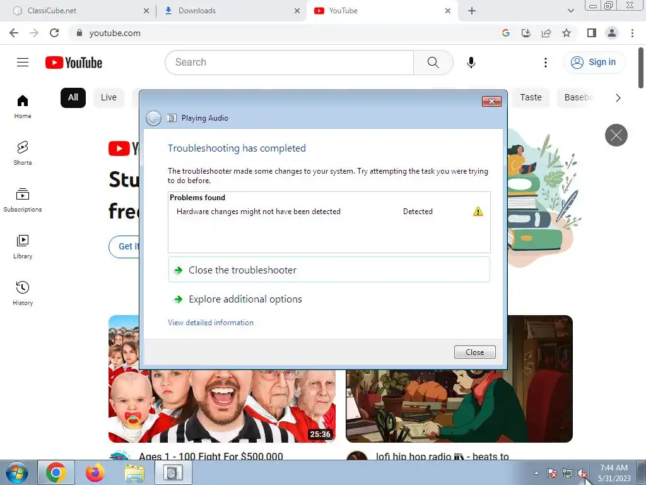646x485 pixels.
Task: Show hidden tray icons arrow
Action: point(536,473)
